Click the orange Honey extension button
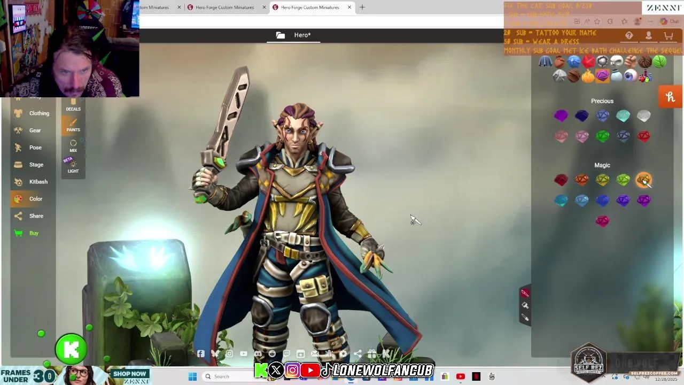Image resolution: width=684 pixels, height=385 pixels. [671, 97]
